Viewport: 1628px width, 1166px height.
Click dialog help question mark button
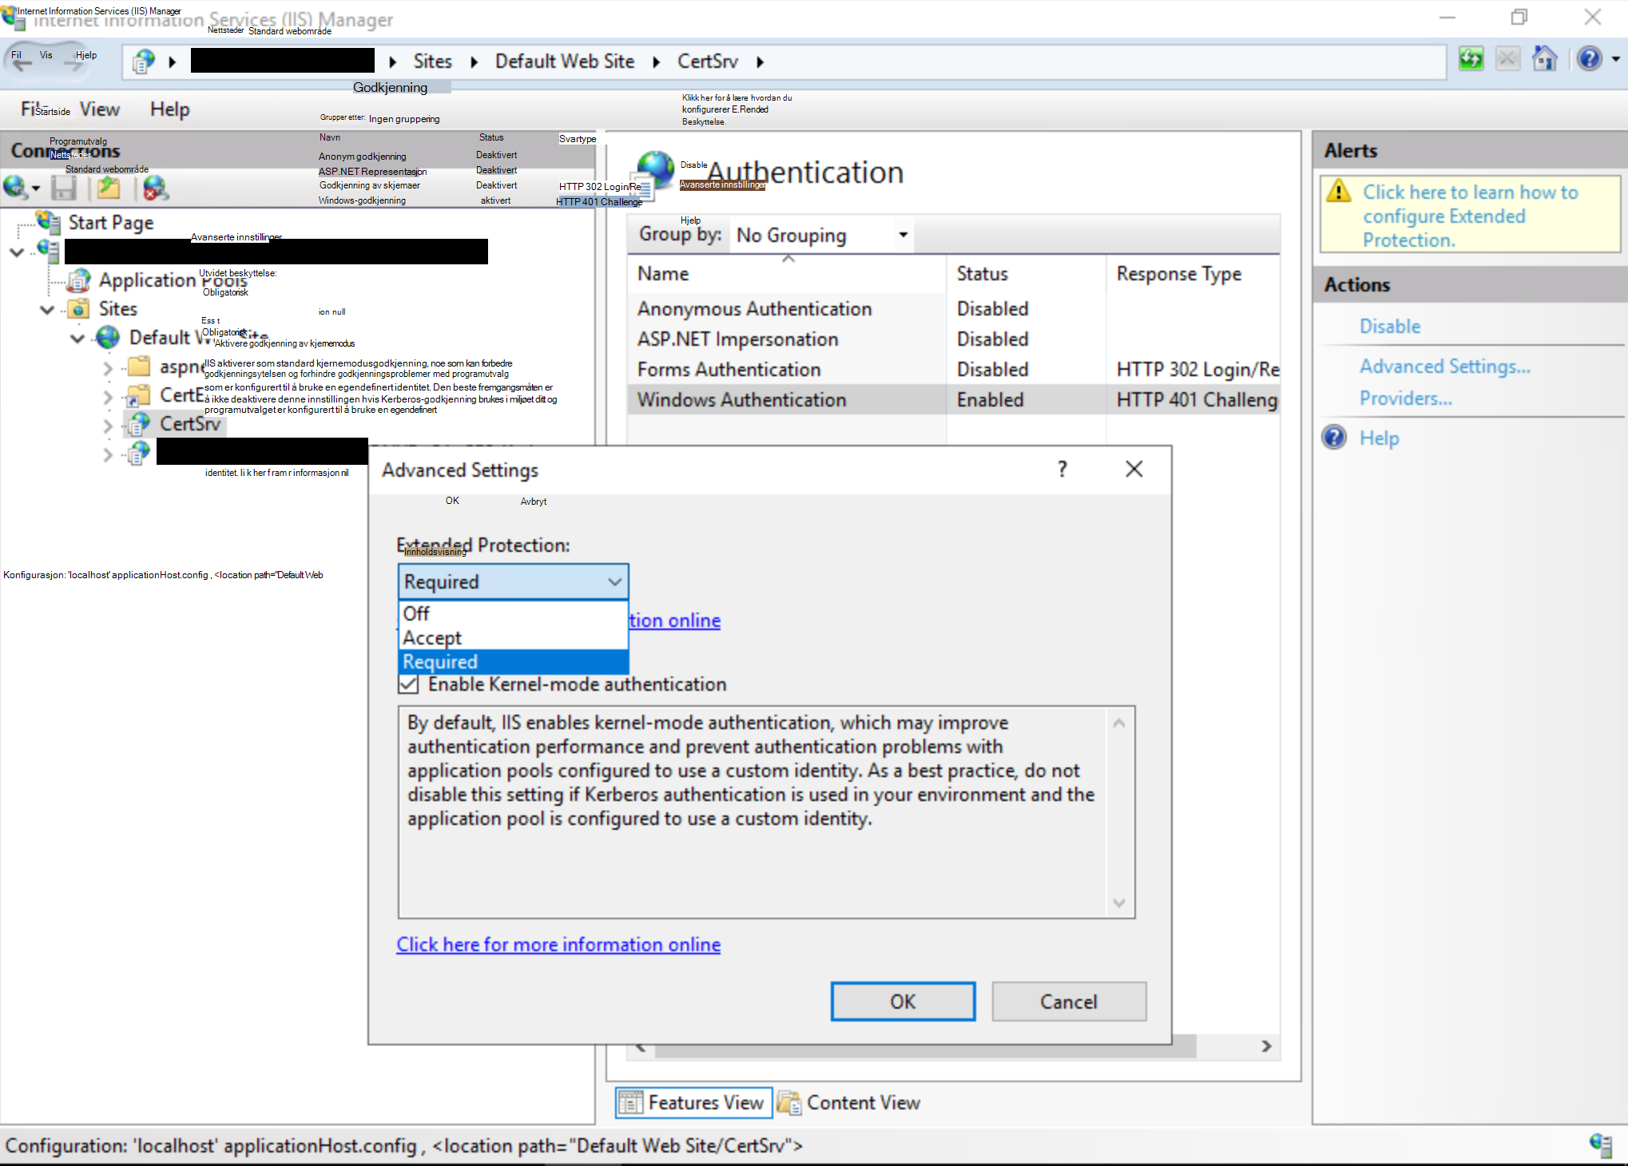pyautogui.click(x=1062, y=470)
